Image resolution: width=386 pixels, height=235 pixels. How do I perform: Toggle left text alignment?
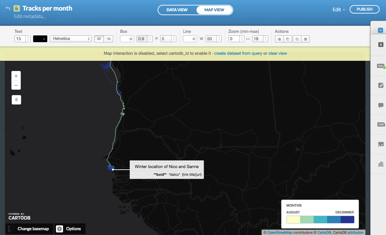99,39
